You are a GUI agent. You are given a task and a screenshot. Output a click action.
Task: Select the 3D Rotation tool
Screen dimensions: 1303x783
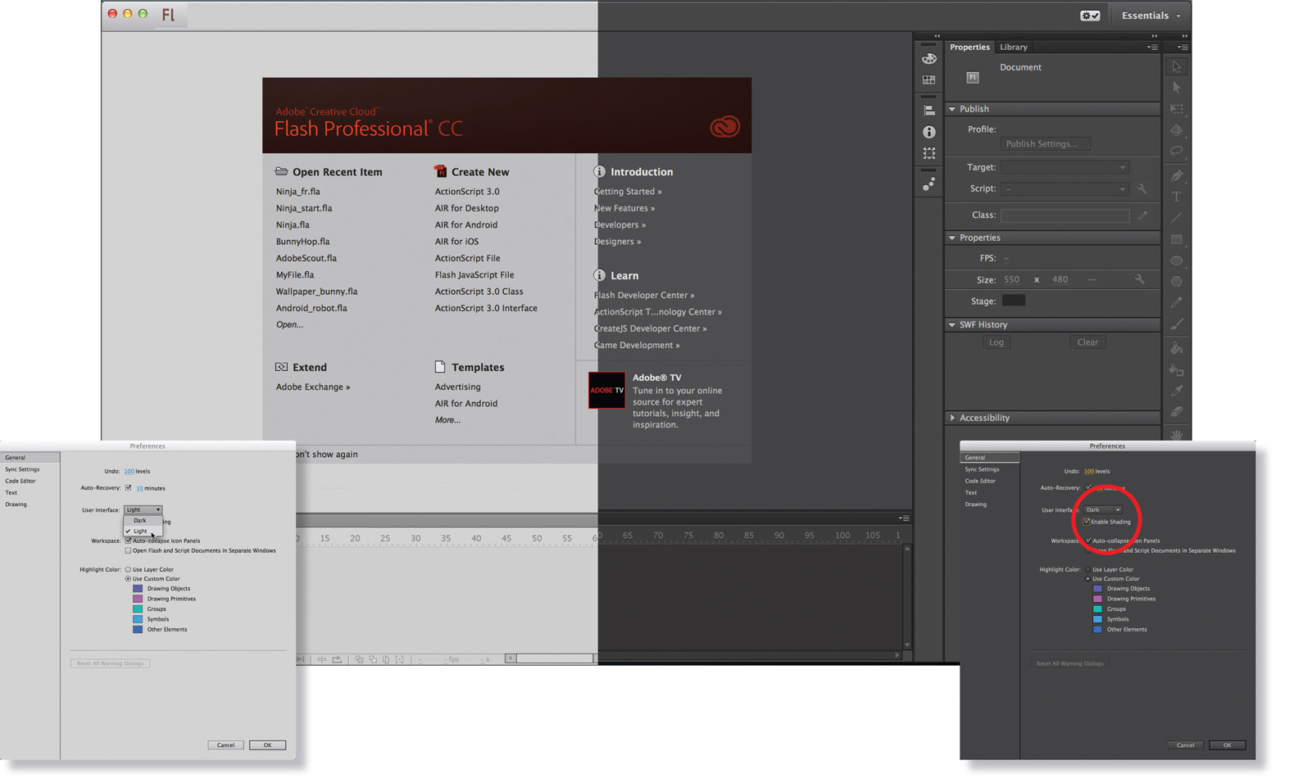(1176, 129)
